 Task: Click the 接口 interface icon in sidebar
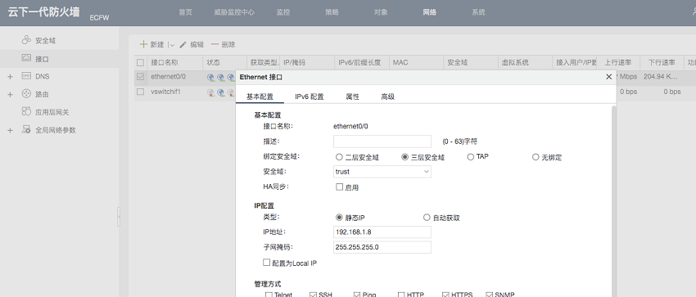27,58
